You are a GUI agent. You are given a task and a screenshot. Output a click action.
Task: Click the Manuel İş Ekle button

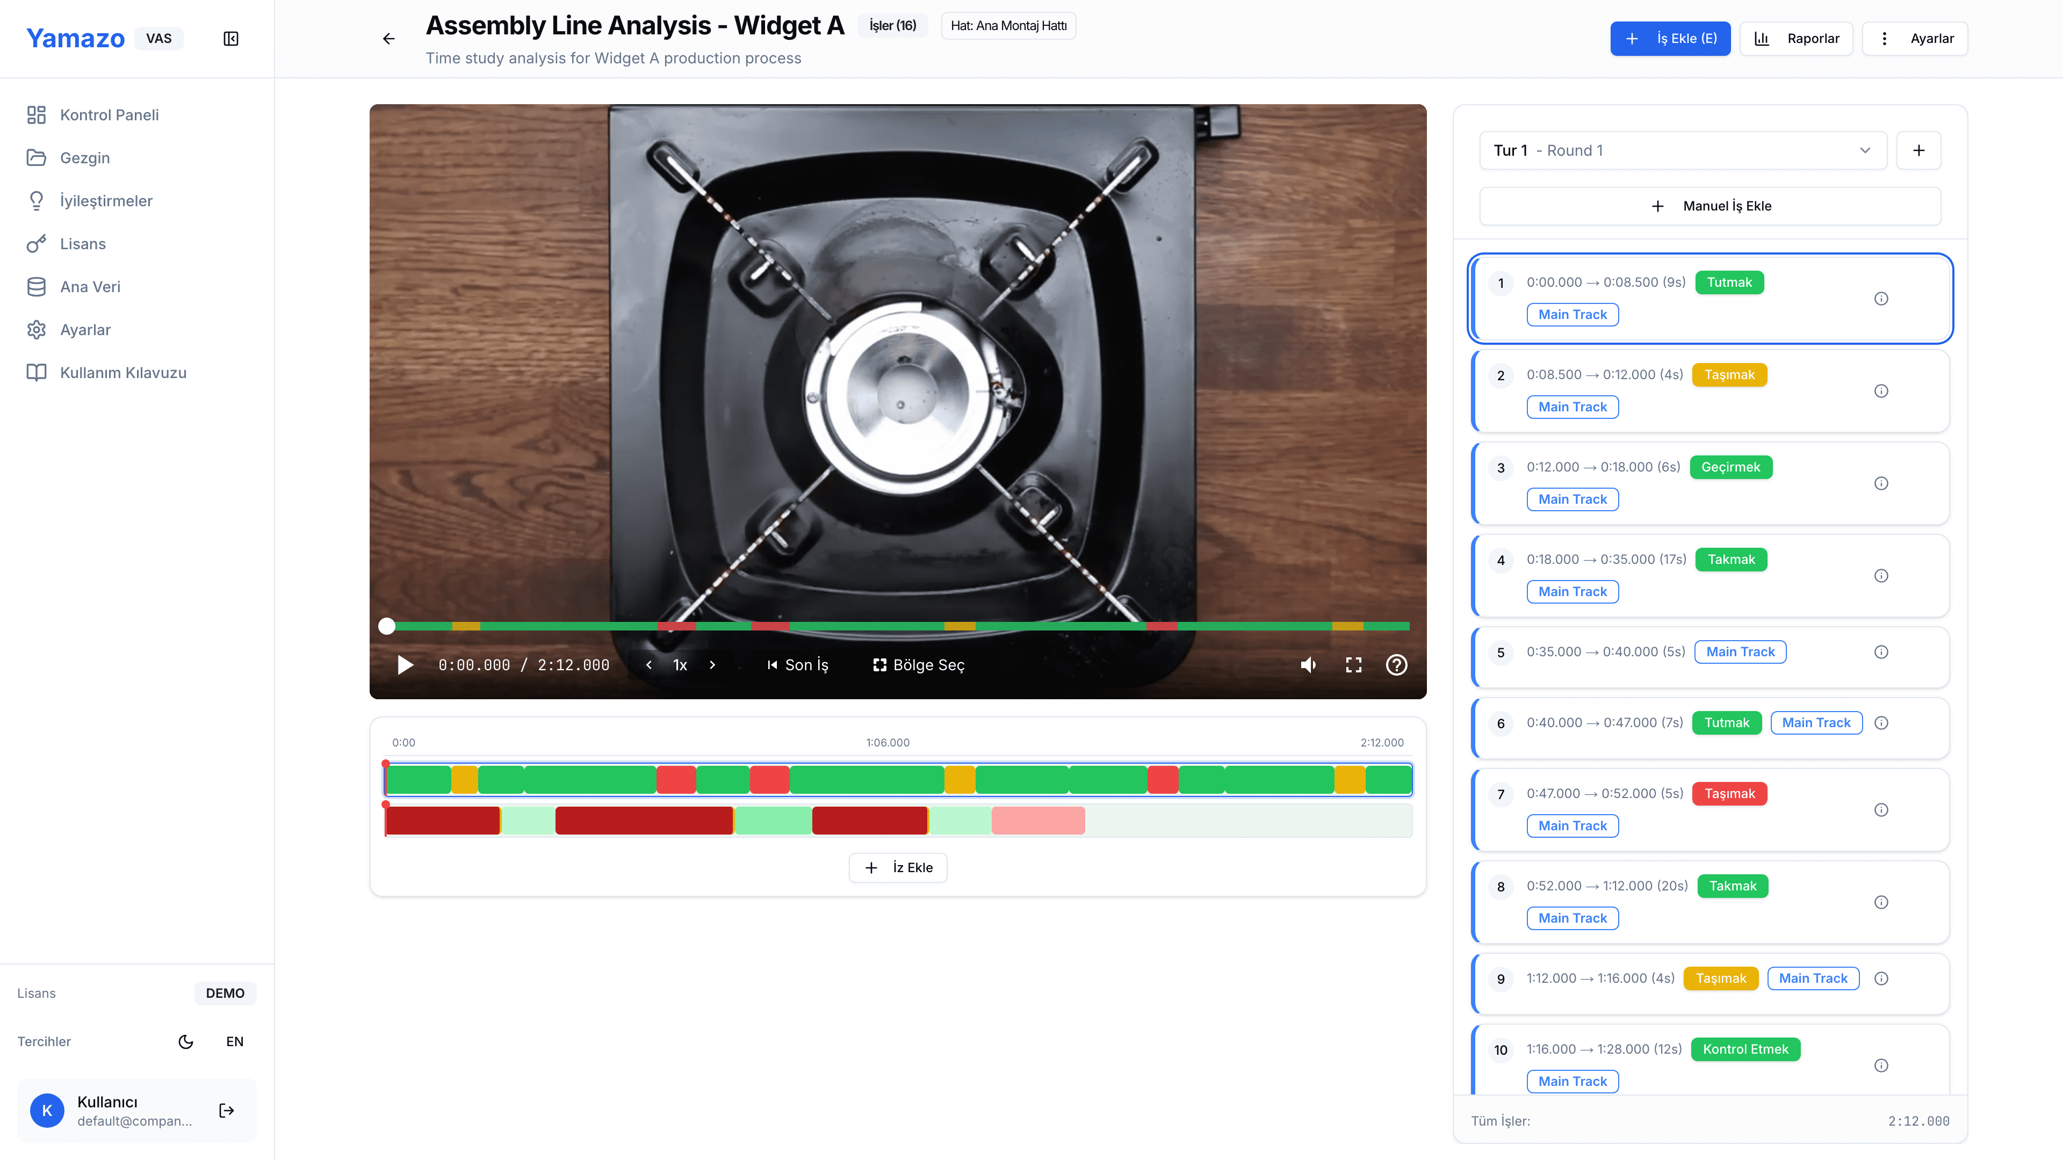pyautogui.click(x=1710, y=206)
